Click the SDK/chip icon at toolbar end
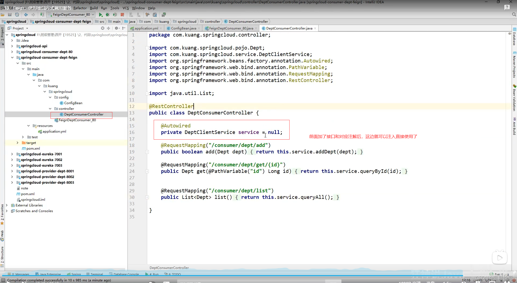This screenshot has width=517, height=283. [164, 15]
